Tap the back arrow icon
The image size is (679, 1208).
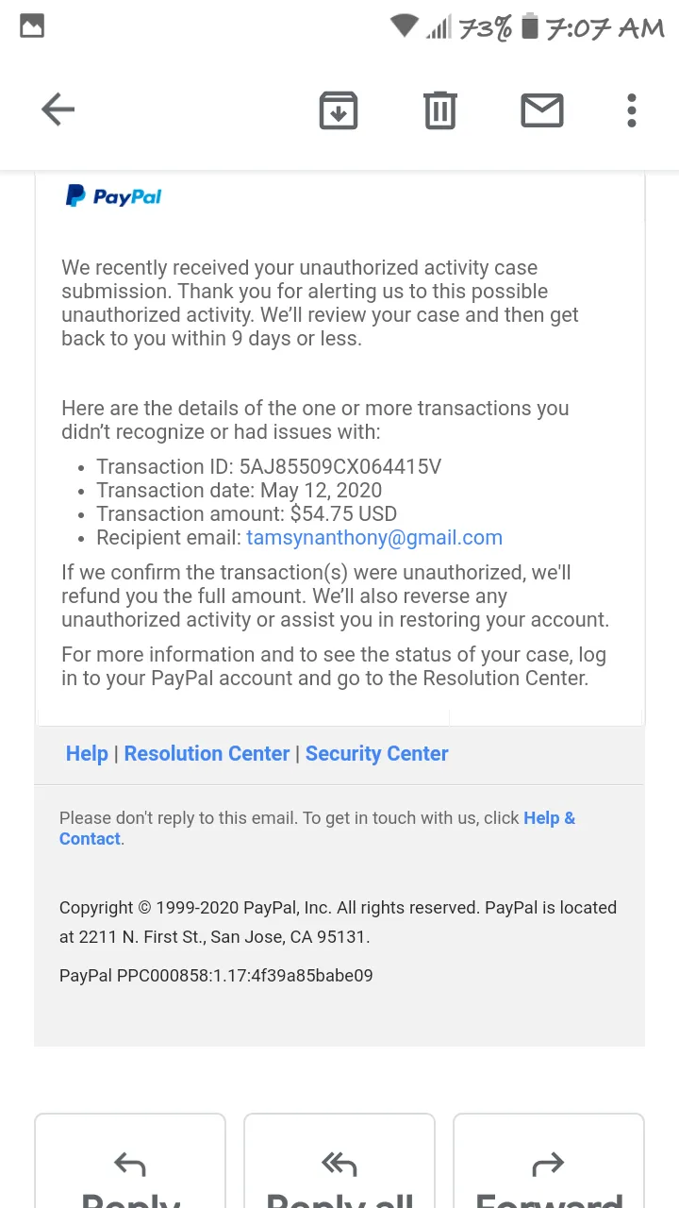pyautogui.click(x=58, y=109)
